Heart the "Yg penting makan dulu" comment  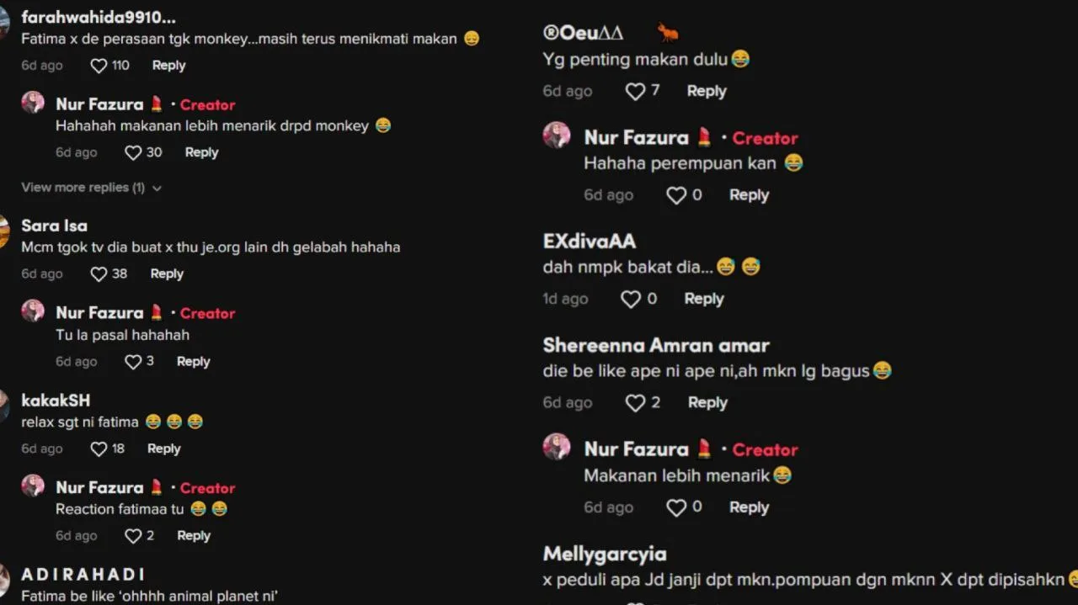coord(635,92)
